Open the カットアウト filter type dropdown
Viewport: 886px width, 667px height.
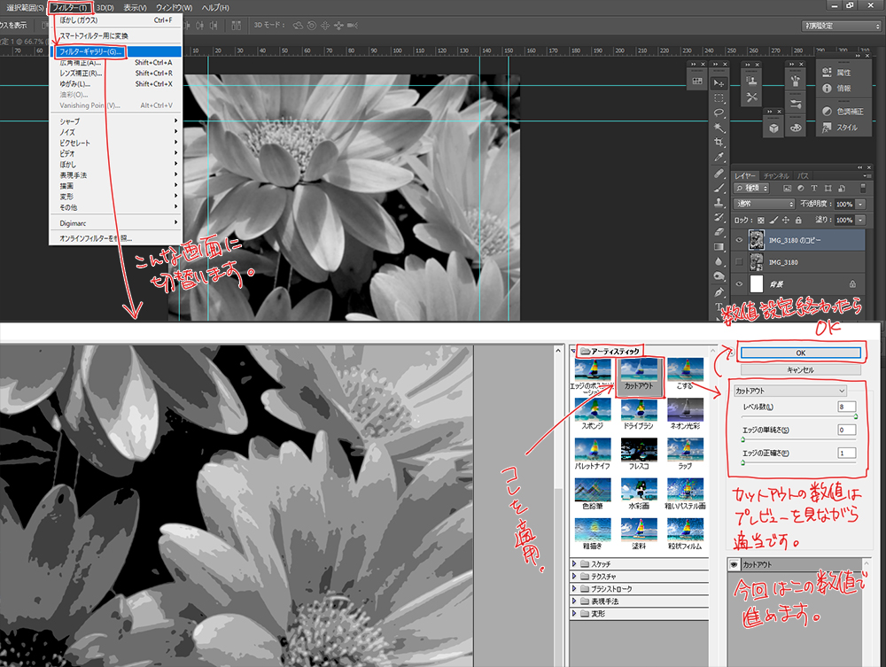pos(790,391)
